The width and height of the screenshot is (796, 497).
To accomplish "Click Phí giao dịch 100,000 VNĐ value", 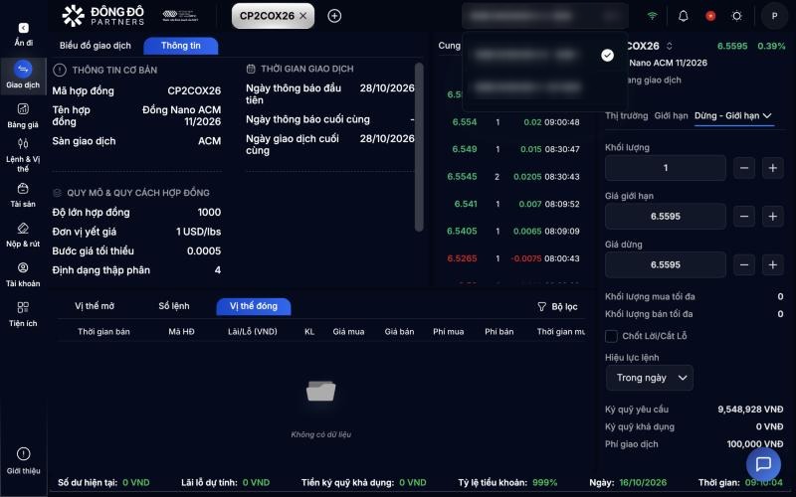I will click(x=755, y=444).
